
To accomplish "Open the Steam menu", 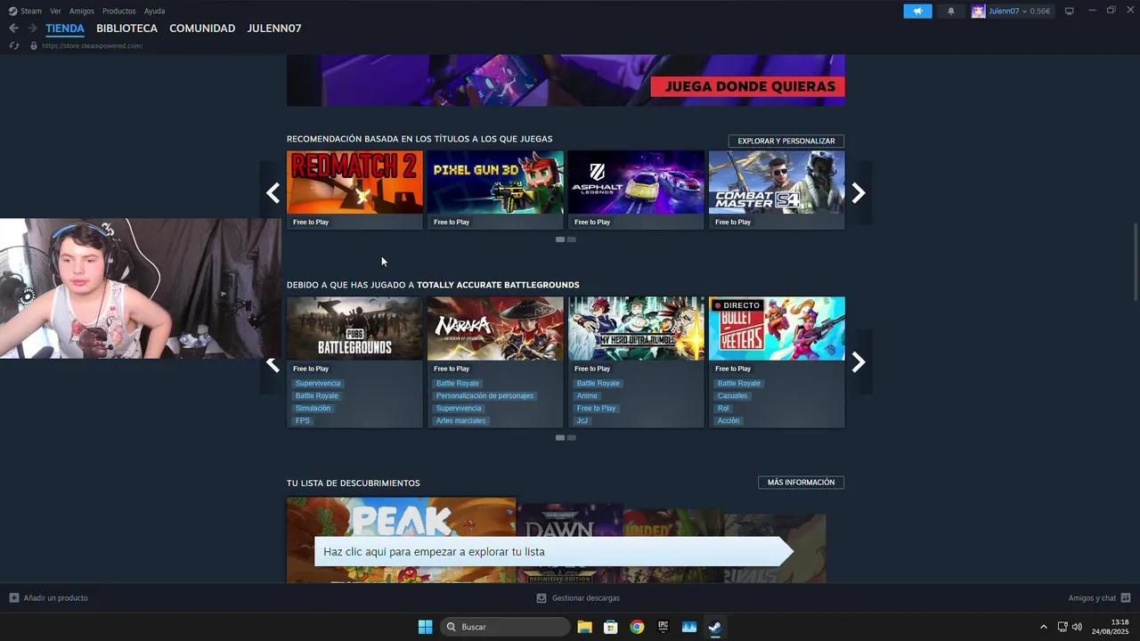I will (x=31, y=11).
